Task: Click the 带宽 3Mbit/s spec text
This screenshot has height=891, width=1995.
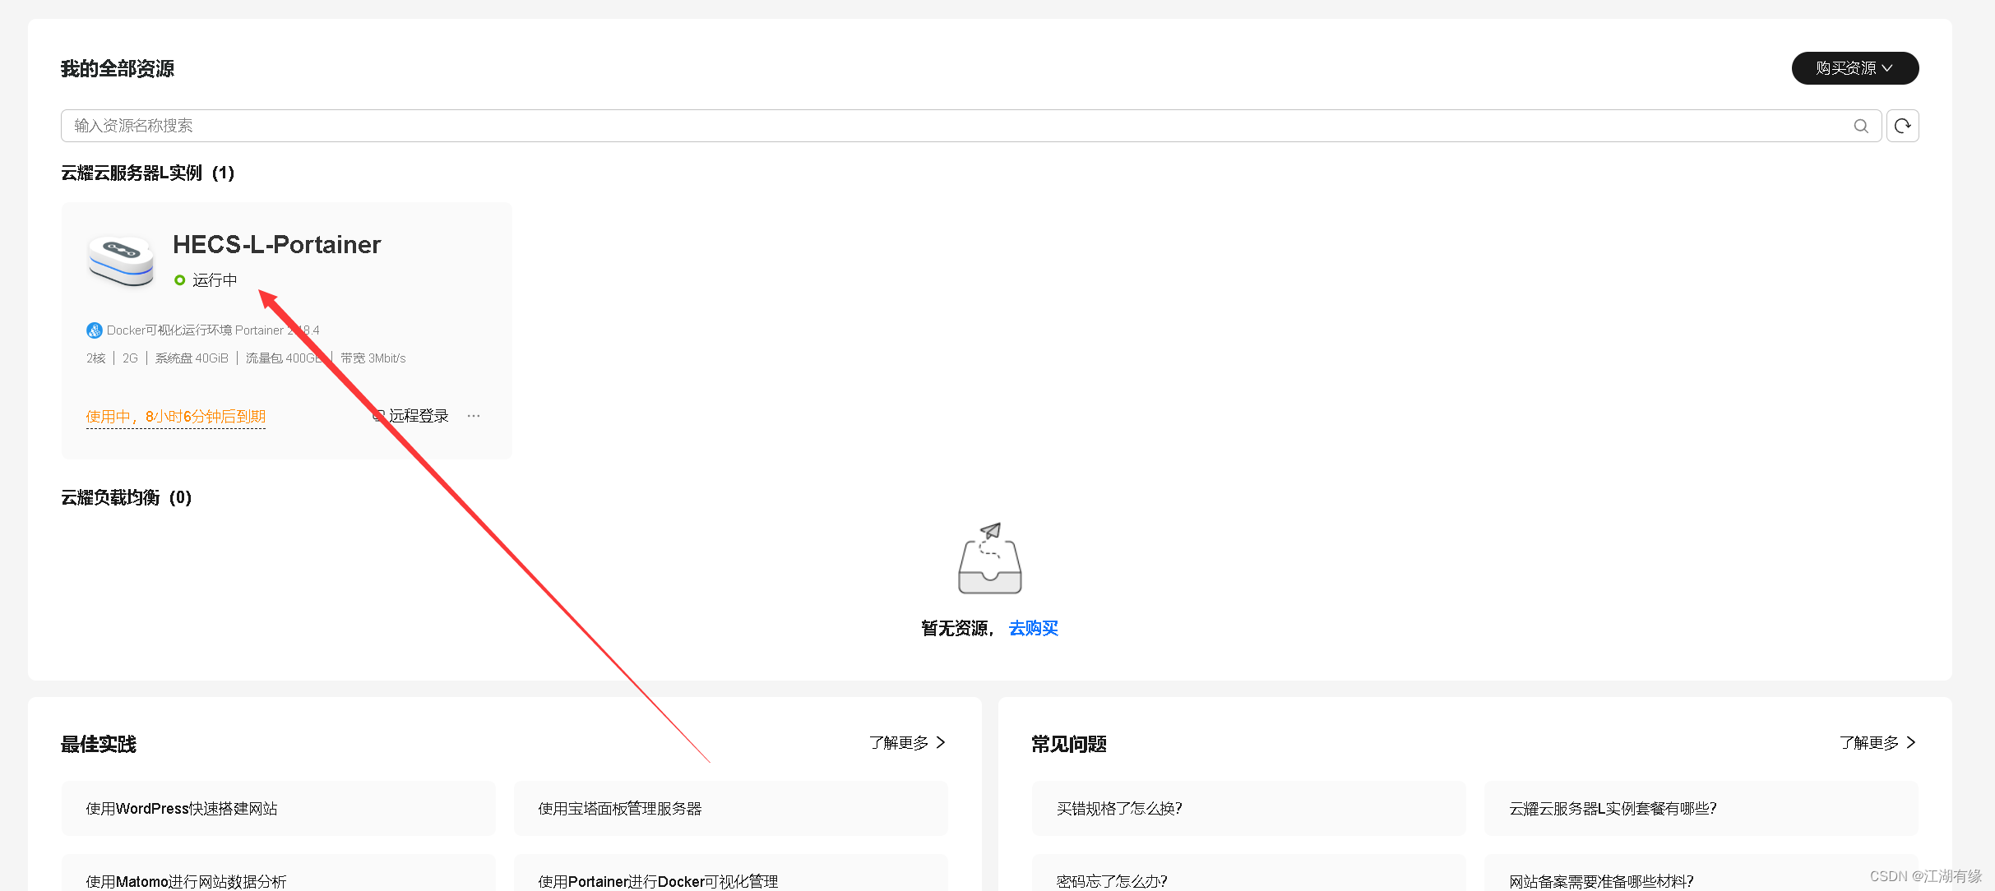Action: [373, 358]
